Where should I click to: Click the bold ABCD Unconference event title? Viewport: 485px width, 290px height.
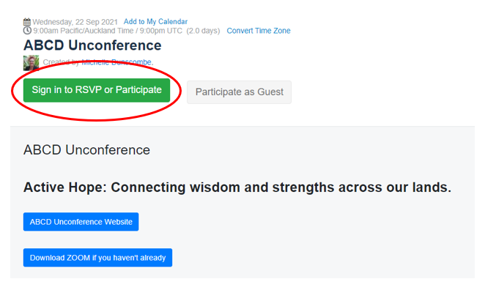[x=92, y=45]
